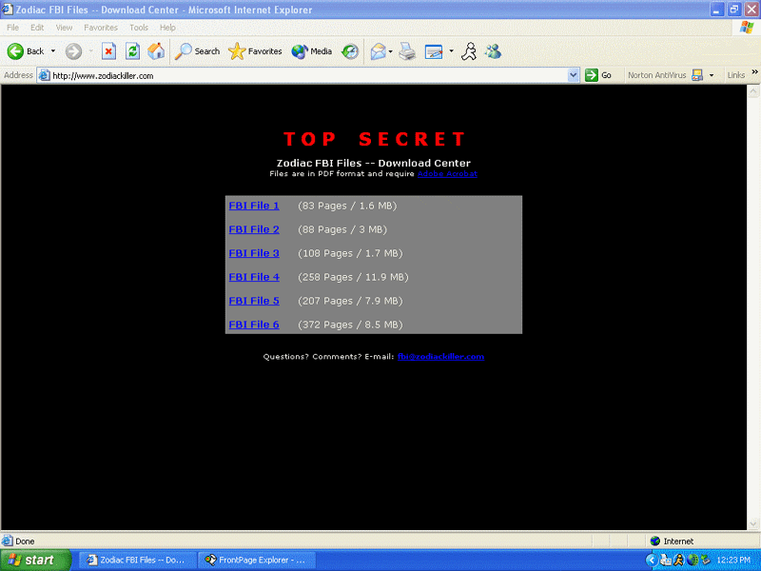The width and height of the screenshot is (761, 571).
Task: Click the "(83 Pages / 1.6 MB)" text
Action: [347, 206]
